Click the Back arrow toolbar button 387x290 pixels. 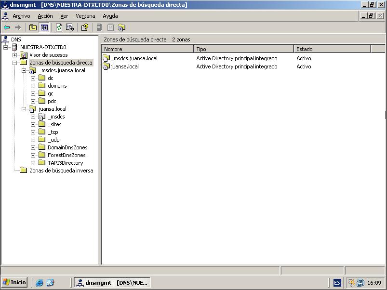coord(7,27)
